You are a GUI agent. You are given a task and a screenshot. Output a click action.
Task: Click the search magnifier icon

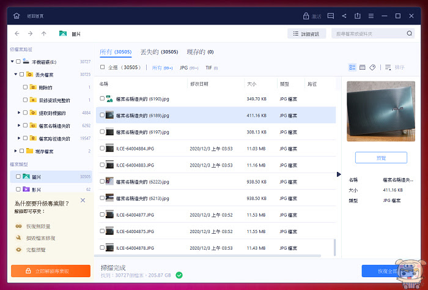(409, 33)
